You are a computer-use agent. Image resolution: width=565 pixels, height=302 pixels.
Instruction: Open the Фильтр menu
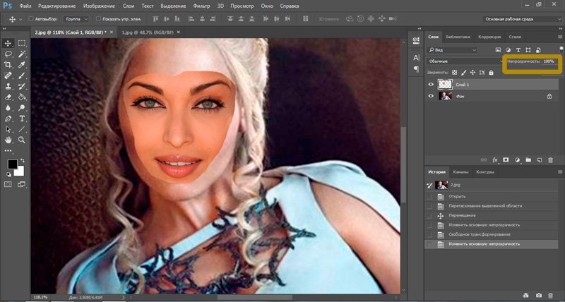tap(201, 6)
